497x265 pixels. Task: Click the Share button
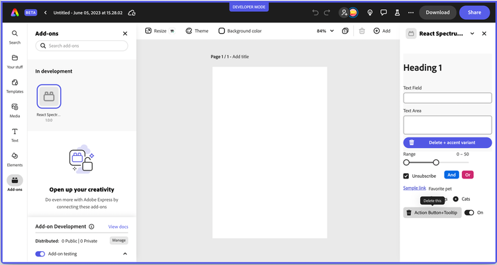pyautogui.click(x=474, y=13)
